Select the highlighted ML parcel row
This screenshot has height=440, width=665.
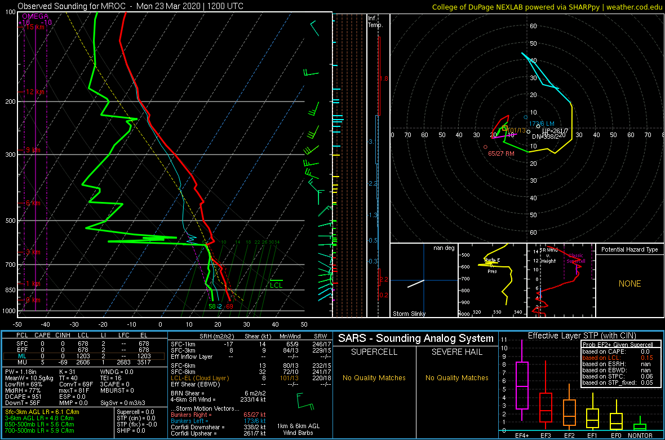pyautogui.click(x=84, y=357)
